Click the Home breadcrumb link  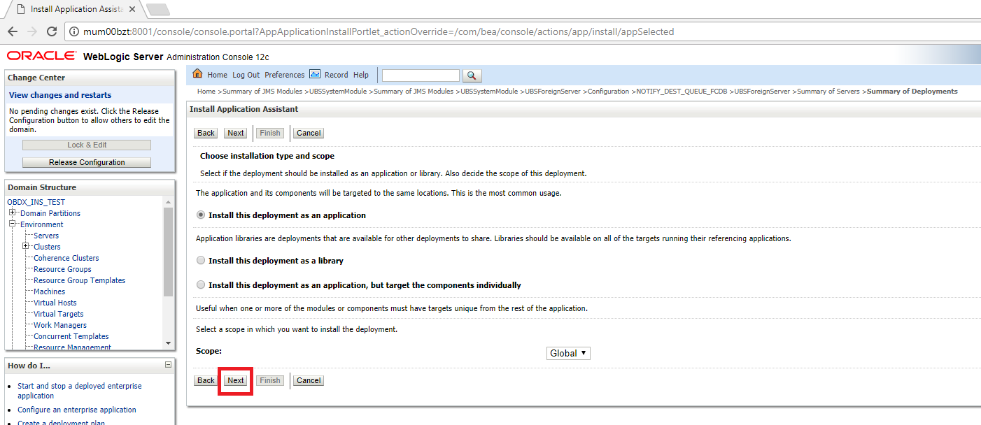206,92
